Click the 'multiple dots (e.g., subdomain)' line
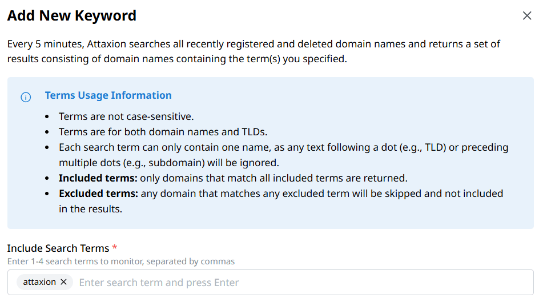This screenshot has height=306, width=543. point(168,163)
